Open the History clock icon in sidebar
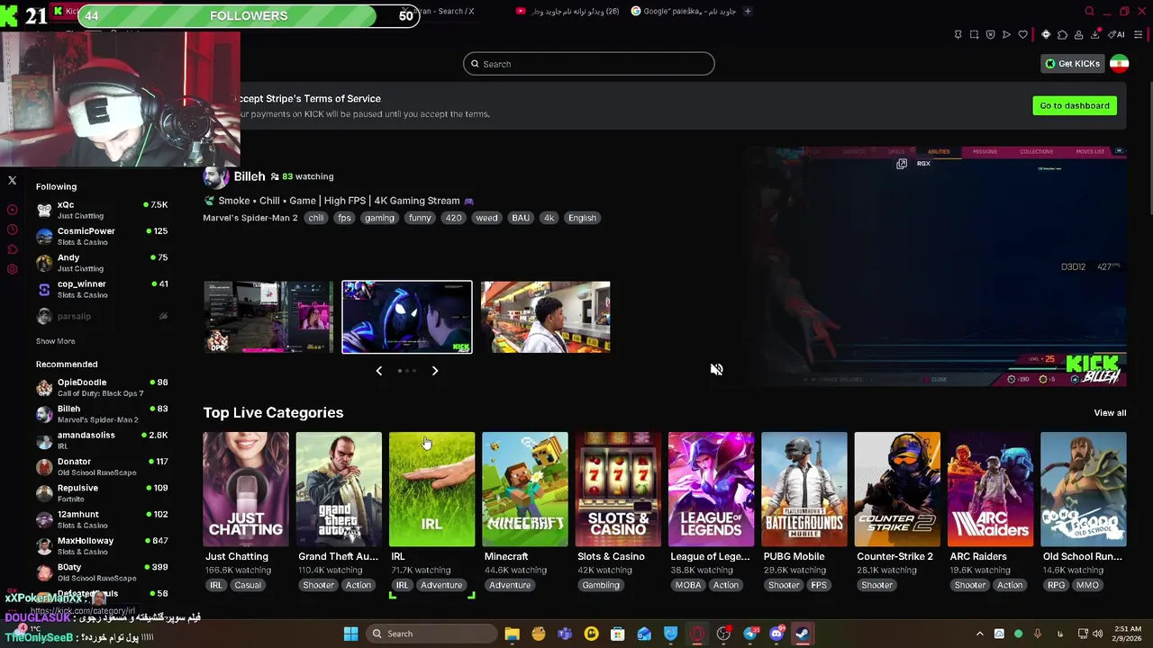 click(x=13, y=229)
